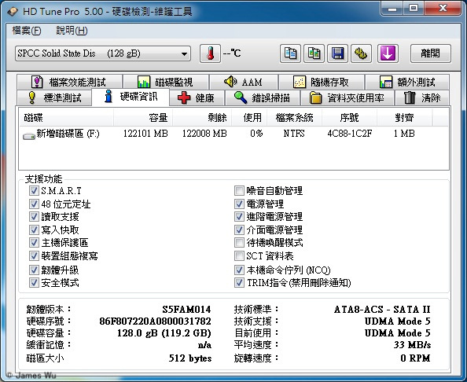The height and width of the screenshot is (382, 467).
Task: Copy info to clipboard icon
Action: [290, 53]
